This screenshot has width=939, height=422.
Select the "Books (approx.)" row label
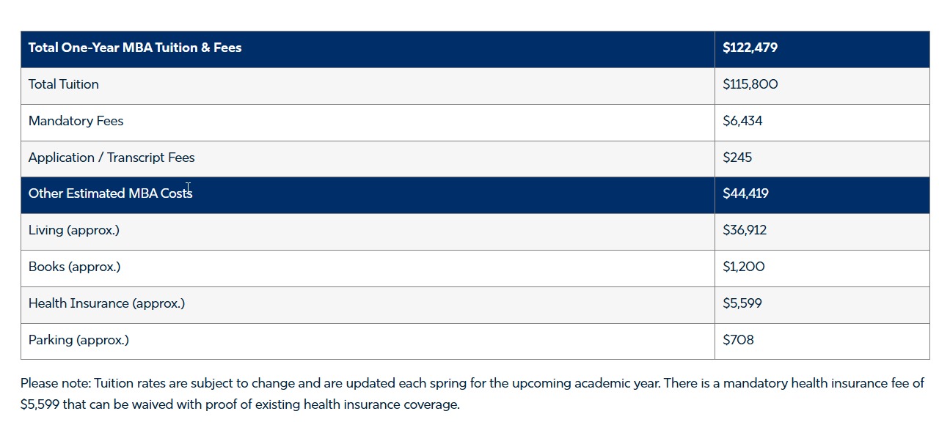click(x=74, y=267)
